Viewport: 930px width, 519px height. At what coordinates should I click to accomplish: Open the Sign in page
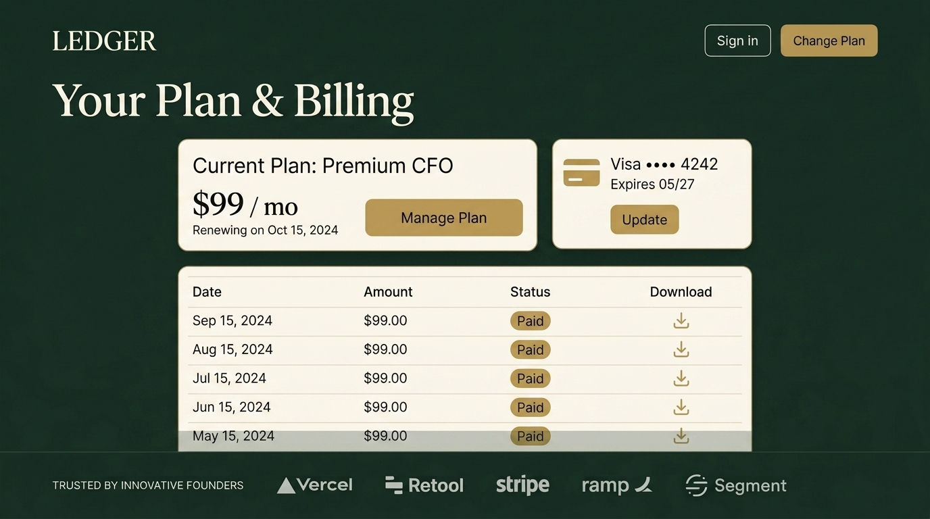[x=737, y=41]
